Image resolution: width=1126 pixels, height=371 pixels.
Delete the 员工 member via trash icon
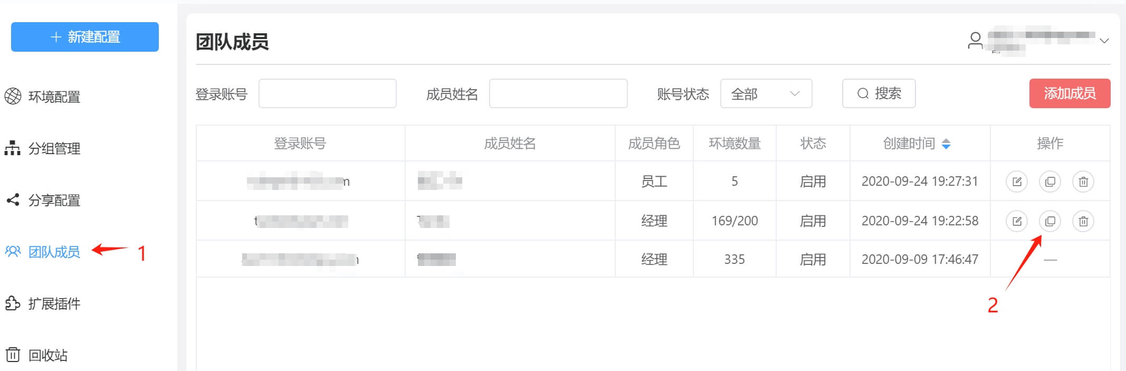[x=1083, y=182]
